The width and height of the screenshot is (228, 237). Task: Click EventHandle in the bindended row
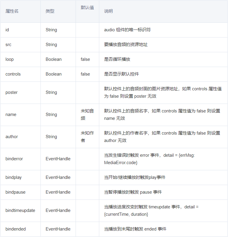tap(58, 229)
